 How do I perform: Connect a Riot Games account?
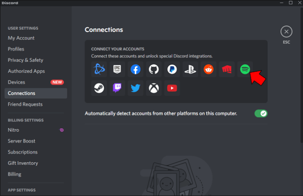pyautogui.click(x=227, y=69)
